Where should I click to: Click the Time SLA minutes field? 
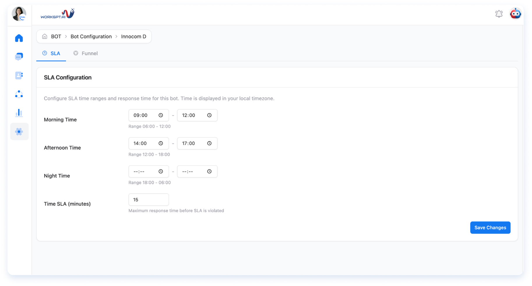[149, 200]
